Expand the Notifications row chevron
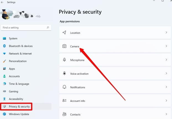172x119 pixels. 166,87
